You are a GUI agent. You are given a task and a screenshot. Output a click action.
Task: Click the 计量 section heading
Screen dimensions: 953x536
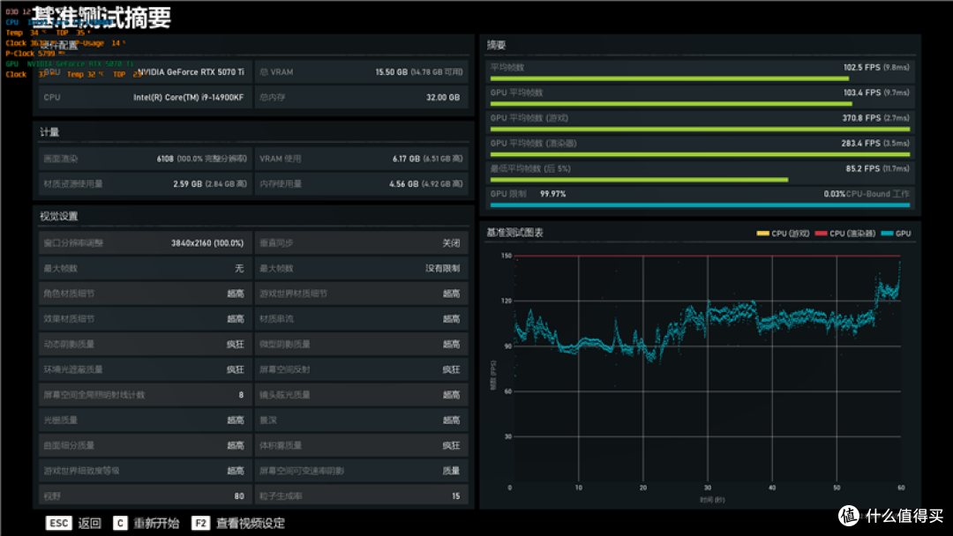pos(49,131)
